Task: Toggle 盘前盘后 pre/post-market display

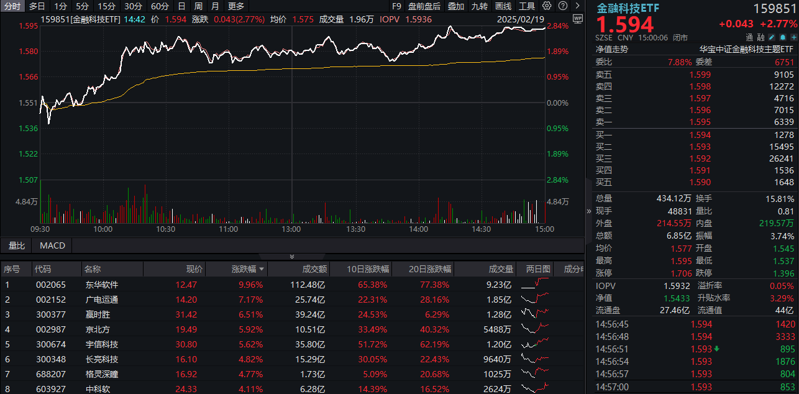Action: [425, 6]
